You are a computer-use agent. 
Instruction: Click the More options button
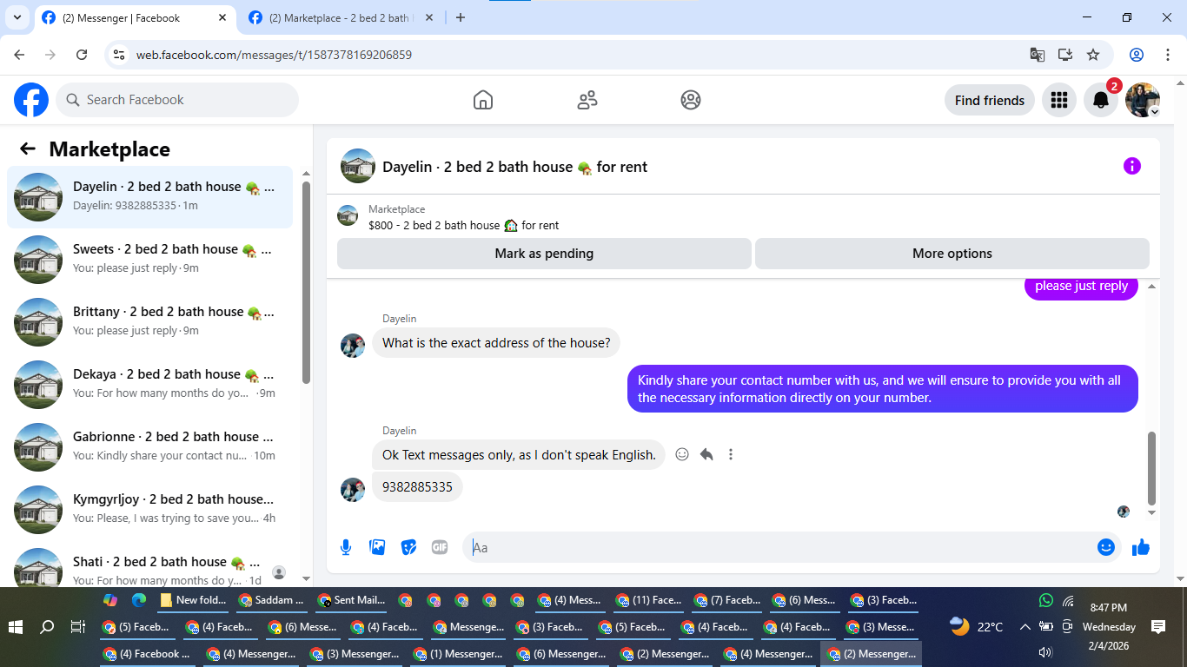(952, 254)
